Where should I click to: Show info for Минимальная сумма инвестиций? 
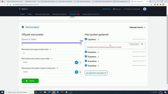point(50,49)
